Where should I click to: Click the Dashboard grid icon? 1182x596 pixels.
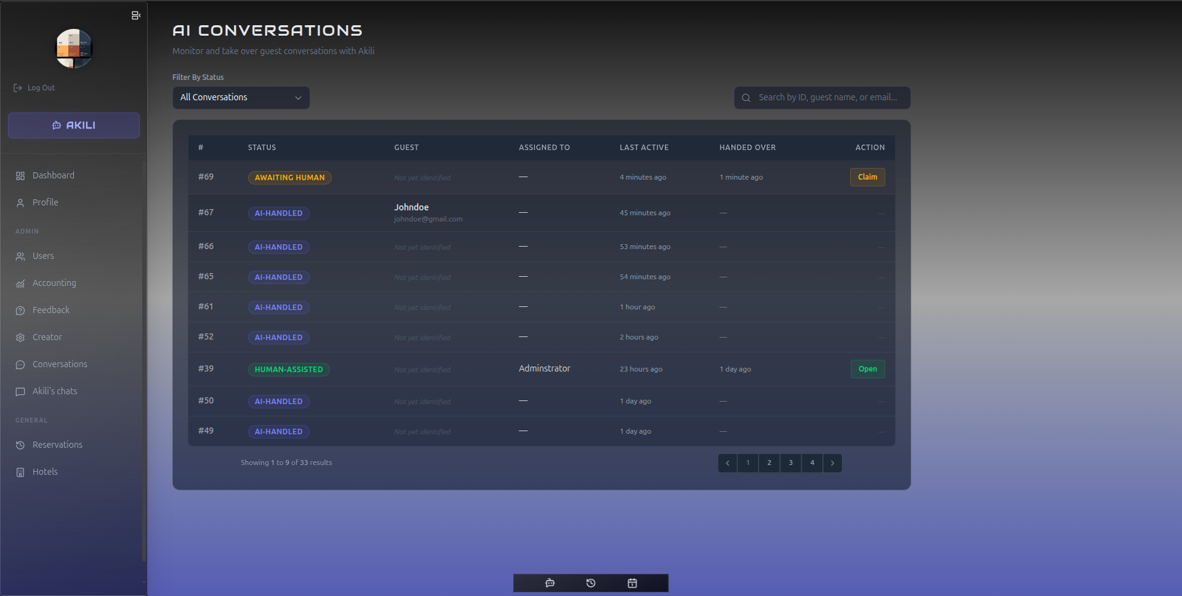click(x=20, y=176)
